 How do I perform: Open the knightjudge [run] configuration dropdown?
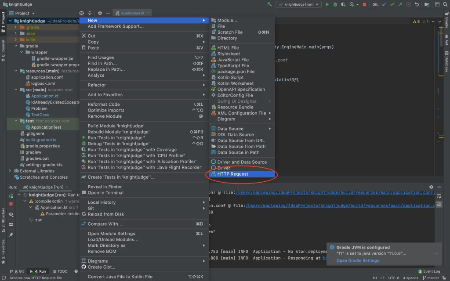point(298,4)
